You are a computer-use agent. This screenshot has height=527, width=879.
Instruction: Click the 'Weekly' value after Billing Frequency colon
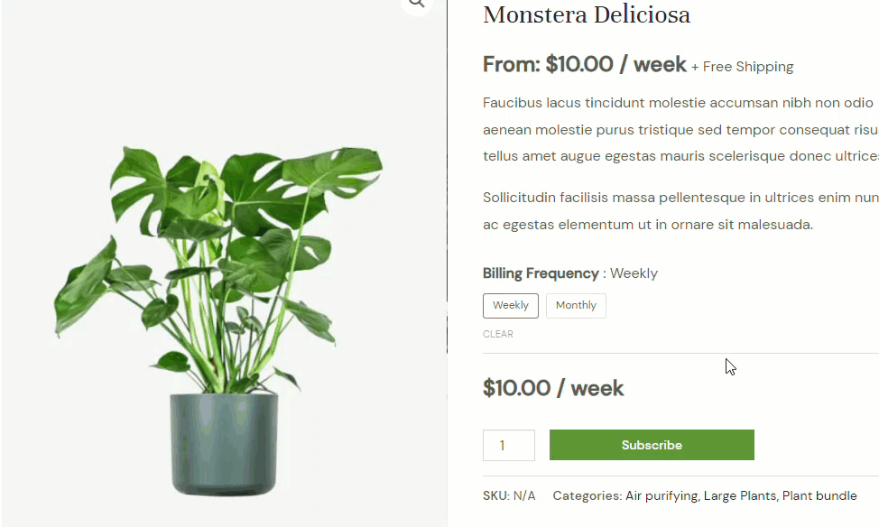(x=634, y=273)
